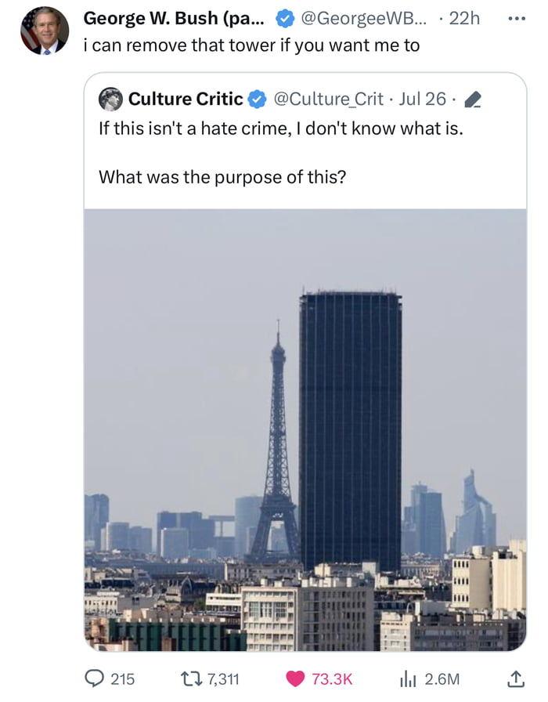The height and width of the screenshot is (702, 548).
Task: Visit the @Culture_Crit handle
Action: (328, 99)
